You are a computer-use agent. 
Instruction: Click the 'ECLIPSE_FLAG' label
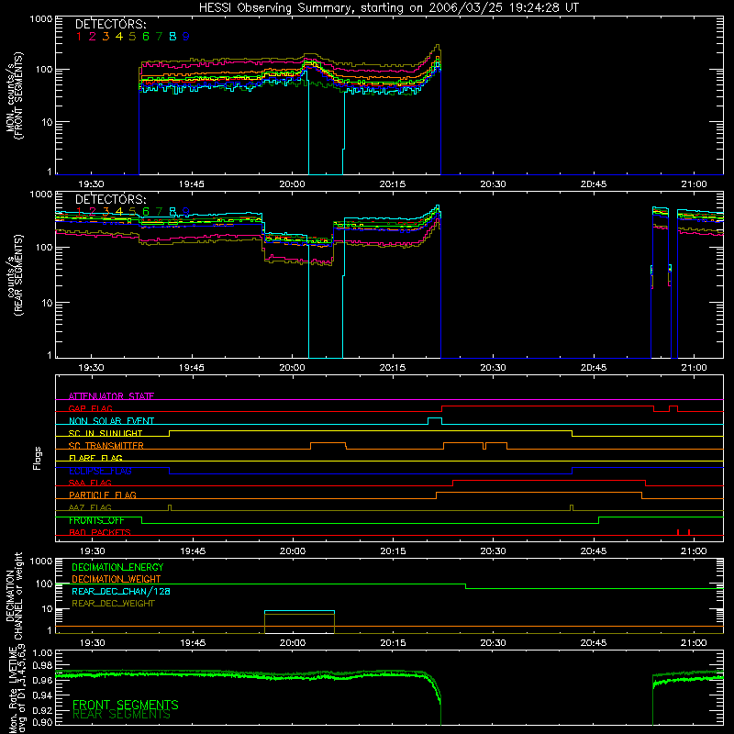(x=100, y=471)
